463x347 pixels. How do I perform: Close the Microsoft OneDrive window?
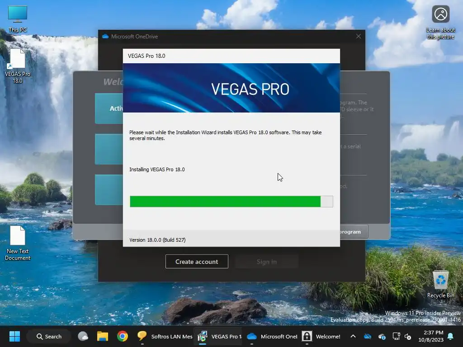click(x=359, y=36)
